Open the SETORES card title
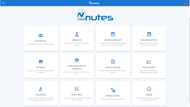 [41, 67]
